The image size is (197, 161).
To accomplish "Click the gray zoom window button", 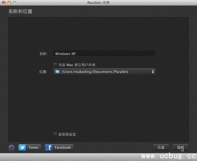I will [x=14, y=3].
